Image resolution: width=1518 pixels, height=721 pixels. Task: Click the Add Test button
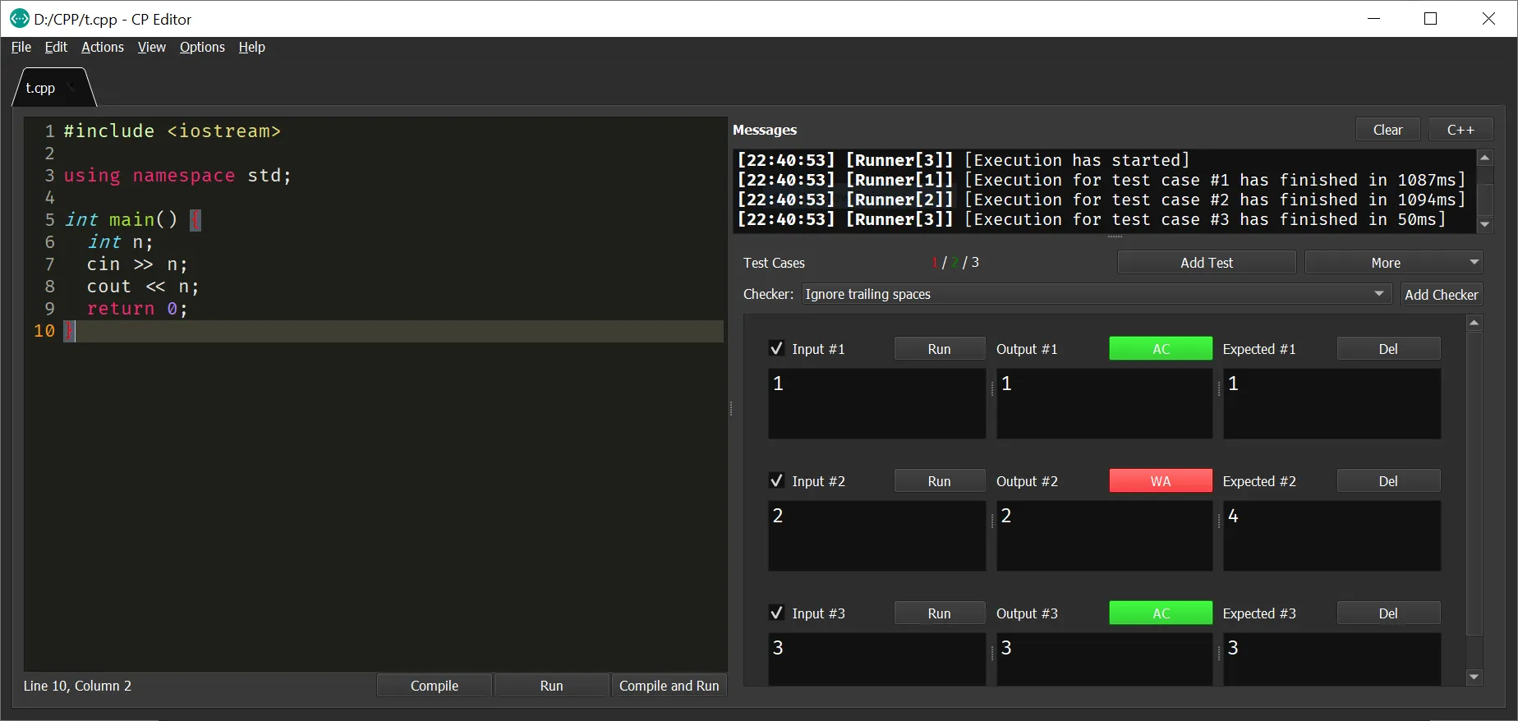[x=1206, y=263]
